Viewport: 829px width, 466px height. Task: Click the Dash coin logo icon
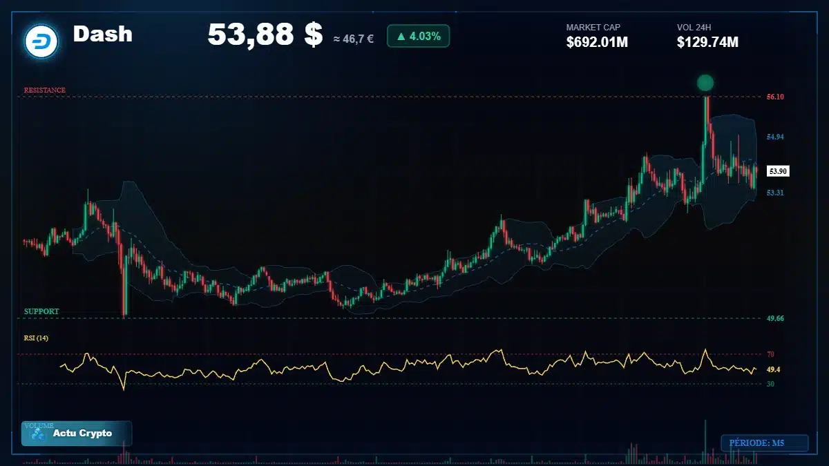pos(41,41)
